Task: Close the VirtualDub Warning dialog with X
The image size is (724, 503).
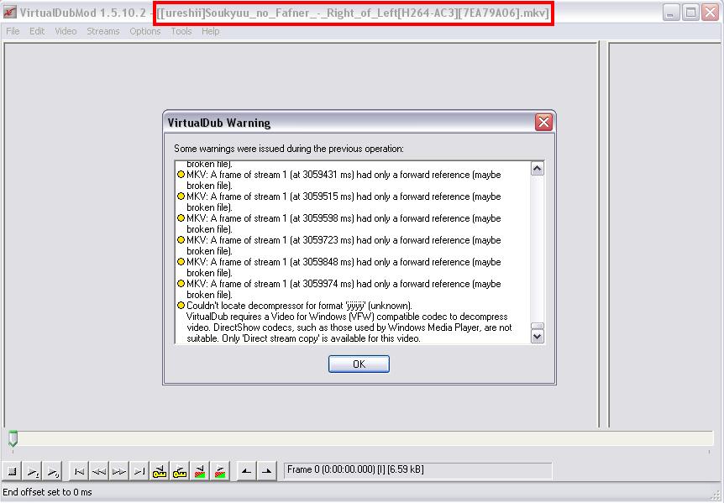Action: click(543, 123)
